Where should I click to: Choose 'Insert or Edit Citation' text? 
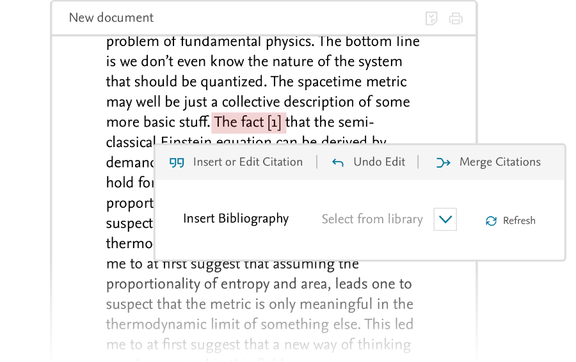click(248, 162)
